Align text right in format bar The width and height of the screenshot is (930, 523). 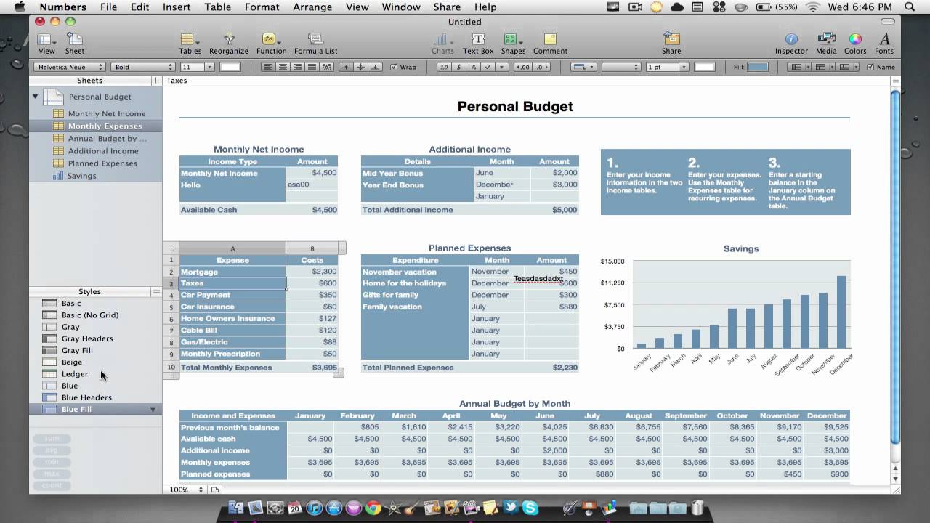[x=297, y=67]
